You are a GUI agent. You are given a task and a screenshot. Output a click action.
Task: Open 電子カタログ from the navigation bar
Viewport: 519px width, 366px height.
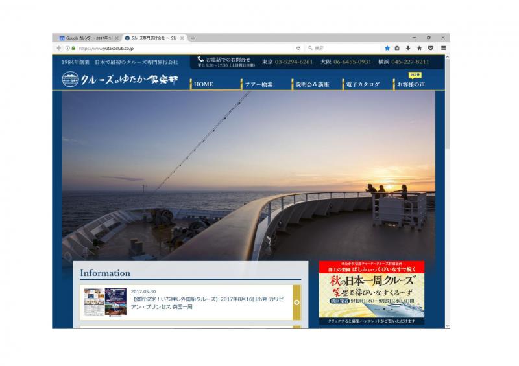pos(363,84)
